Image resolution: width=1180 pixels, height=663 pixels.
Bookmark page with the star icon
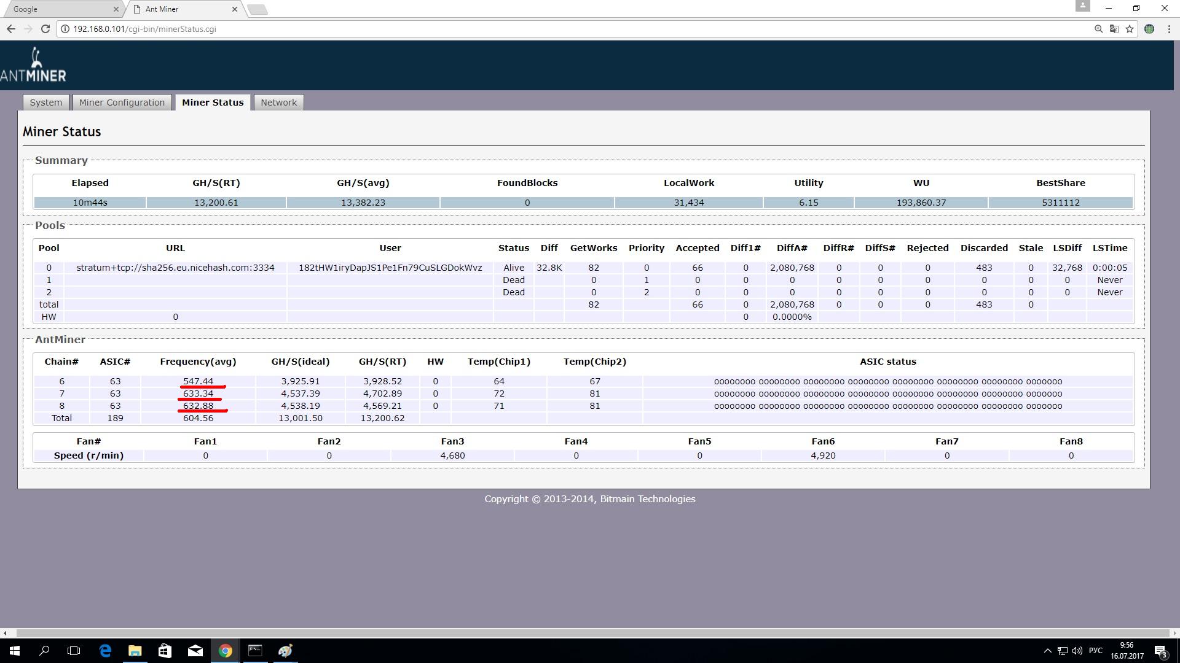(1129, 29)
